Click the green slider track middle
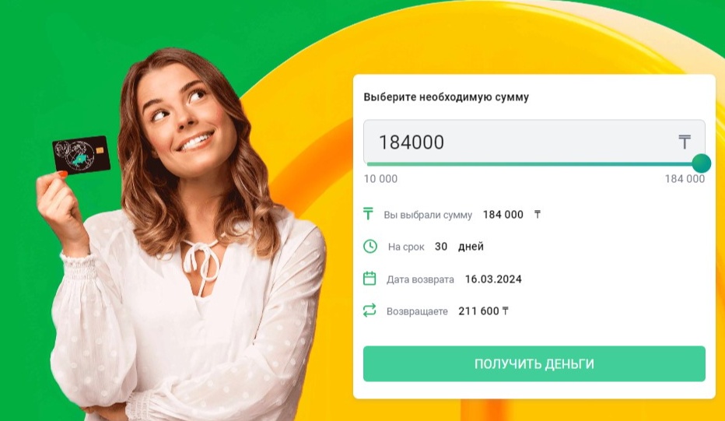Image resolution: width=725 pixels, height=421 pixels. coord(534,163)
